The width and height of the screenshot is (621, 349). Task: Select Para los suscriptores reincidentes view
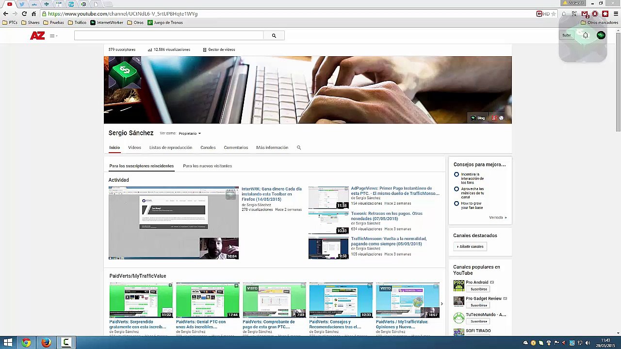coord(141,166)
